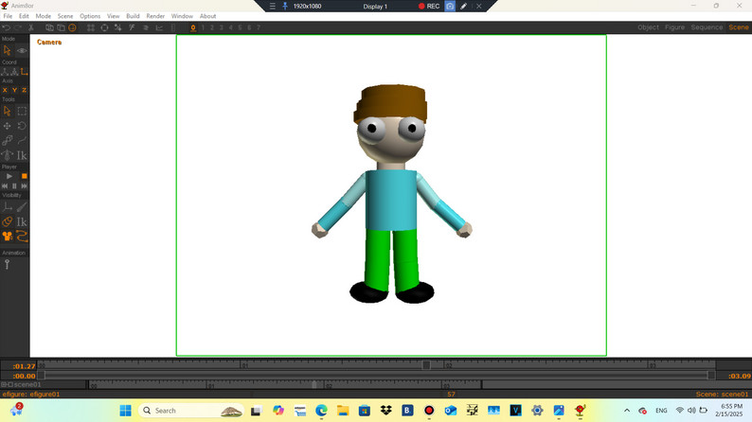The image size is (752, 422).
Task: Switch to Figure editor tab
Action: (x=674, y=27)
